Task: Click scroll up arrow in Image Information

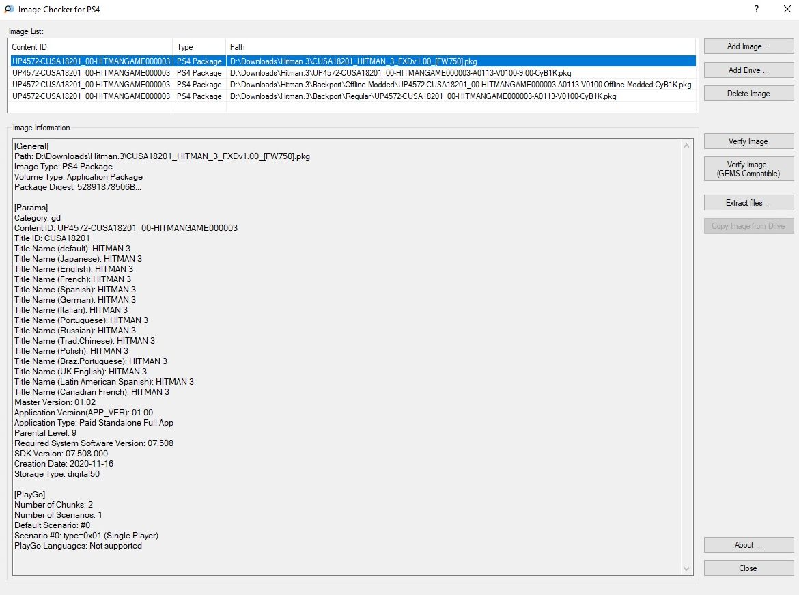Action: (x=687, y=145)
